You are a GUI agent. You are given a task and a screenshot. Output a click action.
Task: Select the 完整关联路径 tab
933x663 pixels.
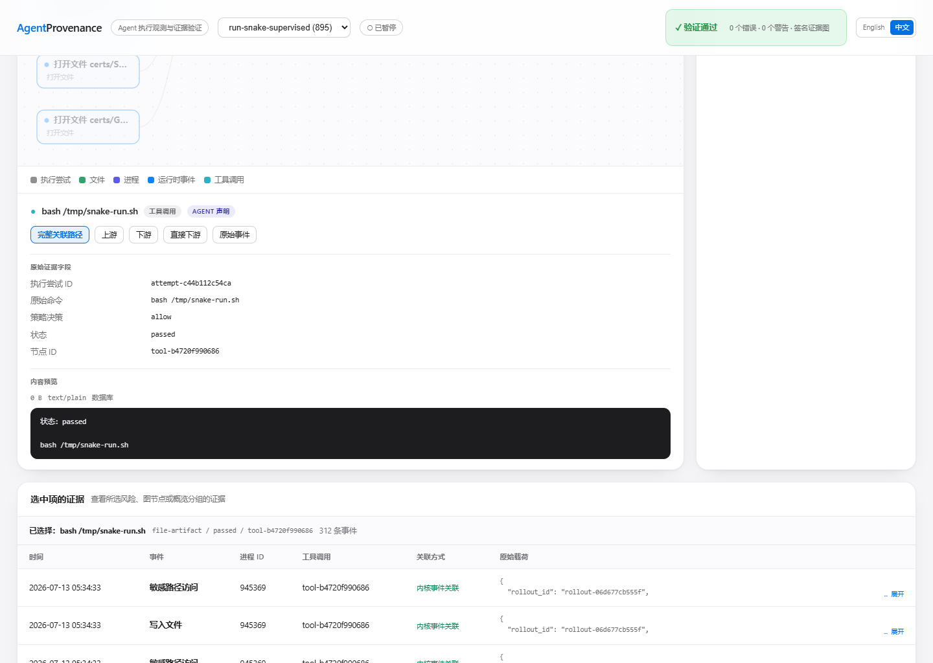(x=60, y=234)
